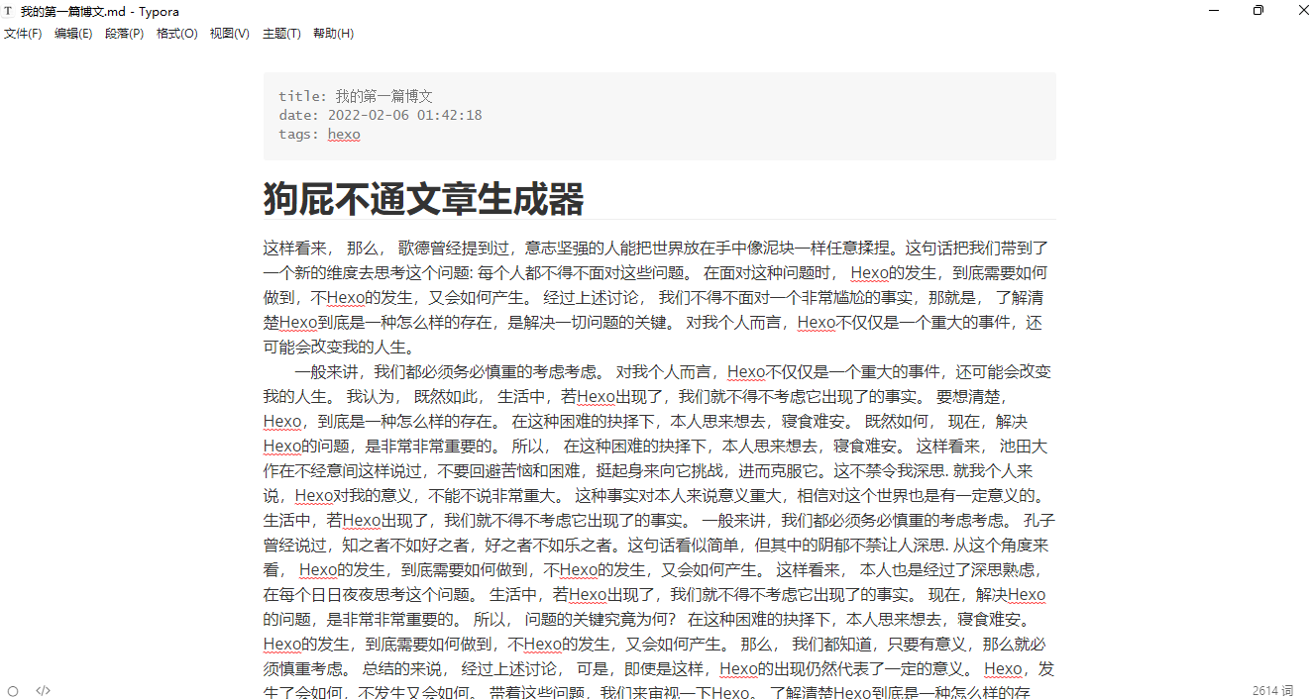Screen dimensions: 1310x699
Task: Open the 格式(O) menu
Action: (x=177, y=34)
